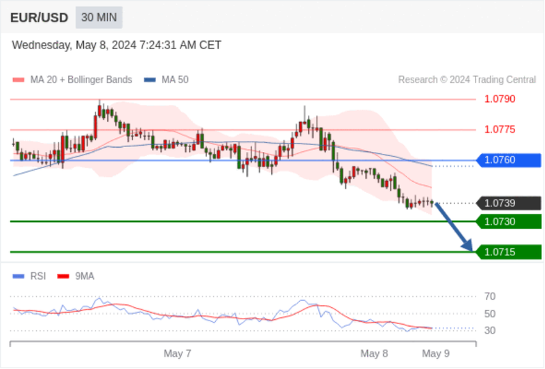Click the 1.0739 current price tag
Image resolution: width=545 pixels, height=369 pixels.
508,204
